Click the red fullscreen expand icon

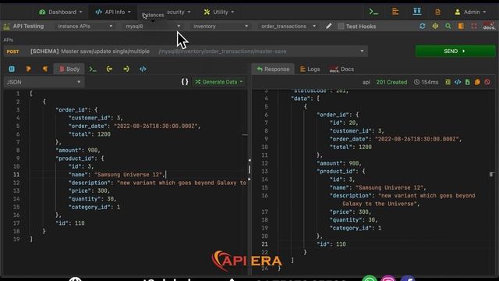474,26
